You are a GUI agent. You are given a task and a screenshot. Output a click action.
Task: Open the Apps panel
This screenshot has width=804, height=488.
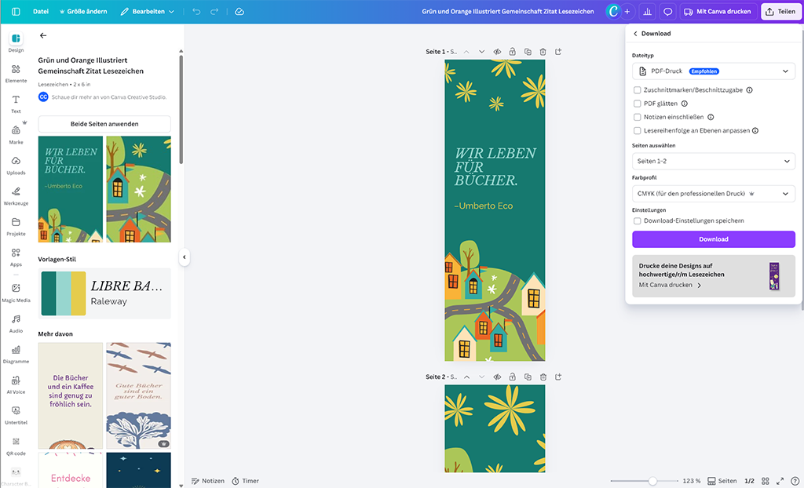pos(16,257)
